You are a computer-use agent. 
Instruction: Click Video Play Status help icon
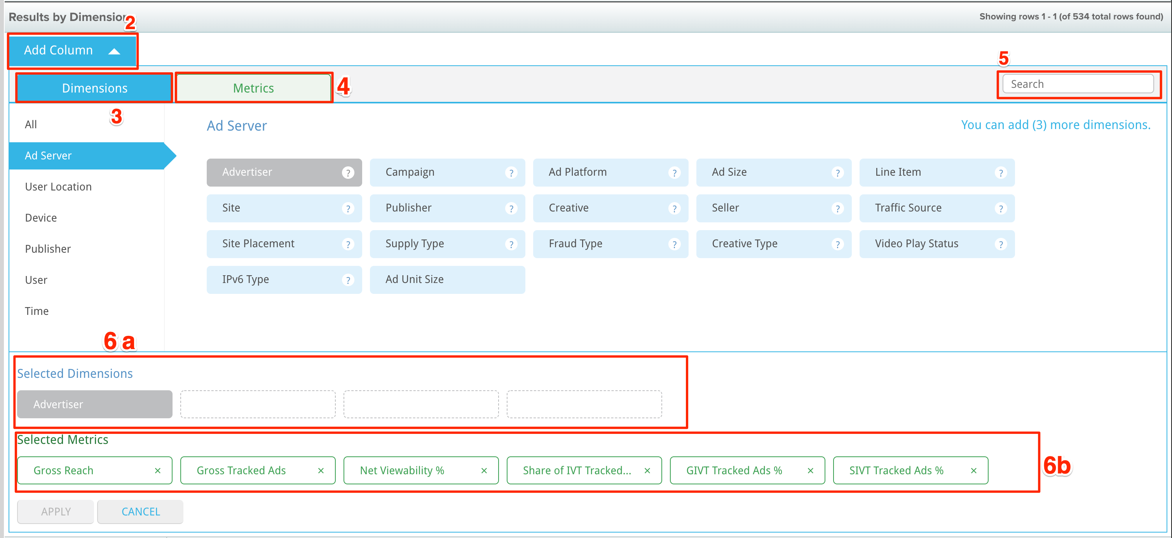[1001, 245]
